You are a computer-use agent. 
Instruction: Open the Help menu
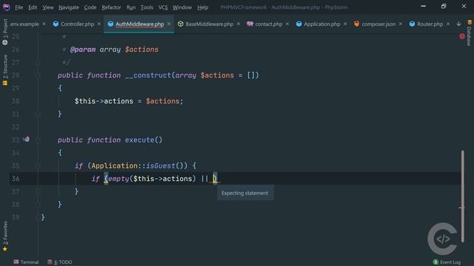pyautogui.click(x=202, y=7)
